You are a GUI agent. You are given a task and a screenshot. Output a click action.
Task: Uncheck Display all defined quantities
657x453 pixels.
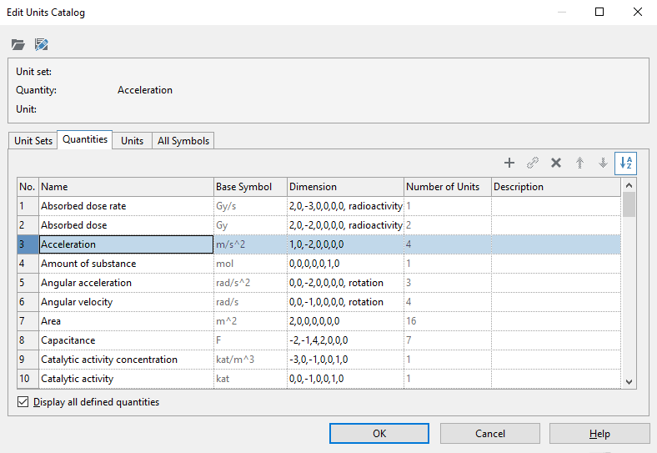[23, 402]
